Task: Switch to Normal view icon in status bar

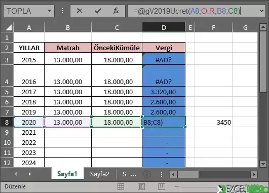Action: tap(121, 186)
